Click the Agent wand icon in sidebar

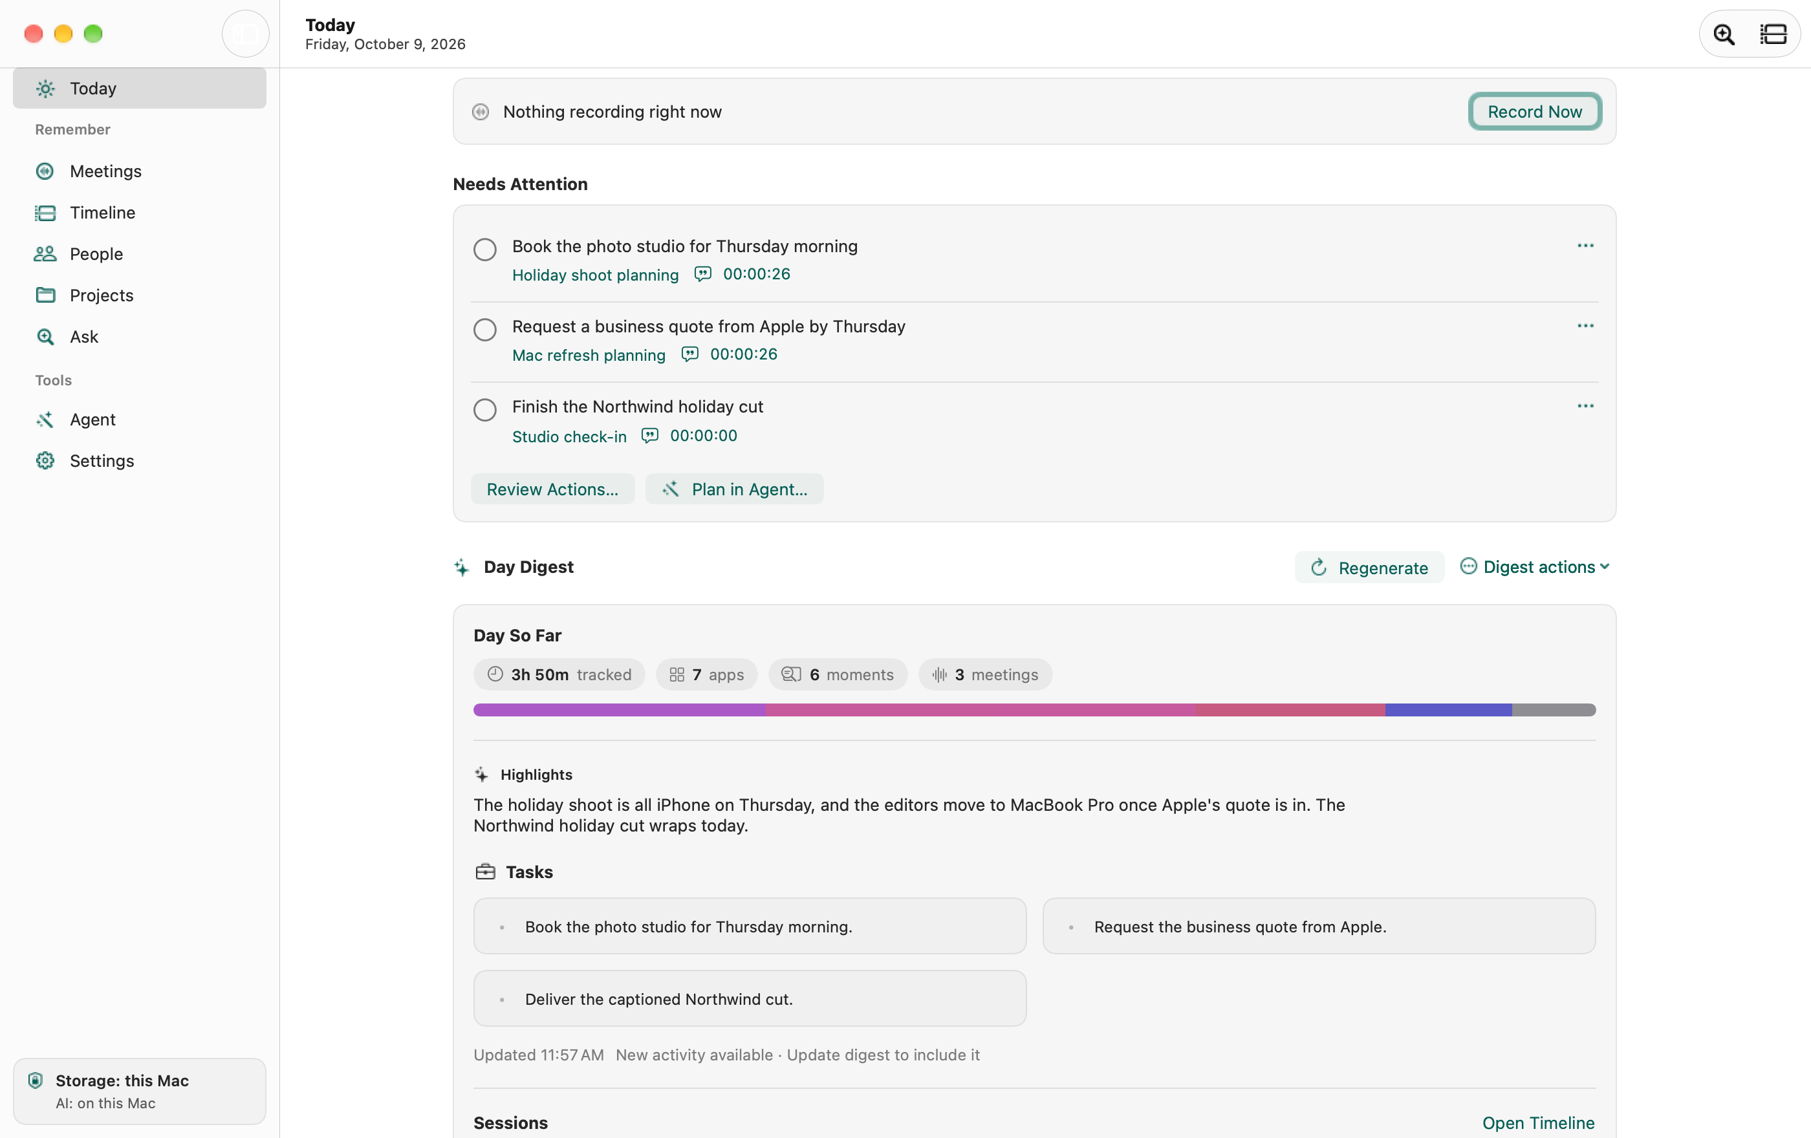point(45,420)
